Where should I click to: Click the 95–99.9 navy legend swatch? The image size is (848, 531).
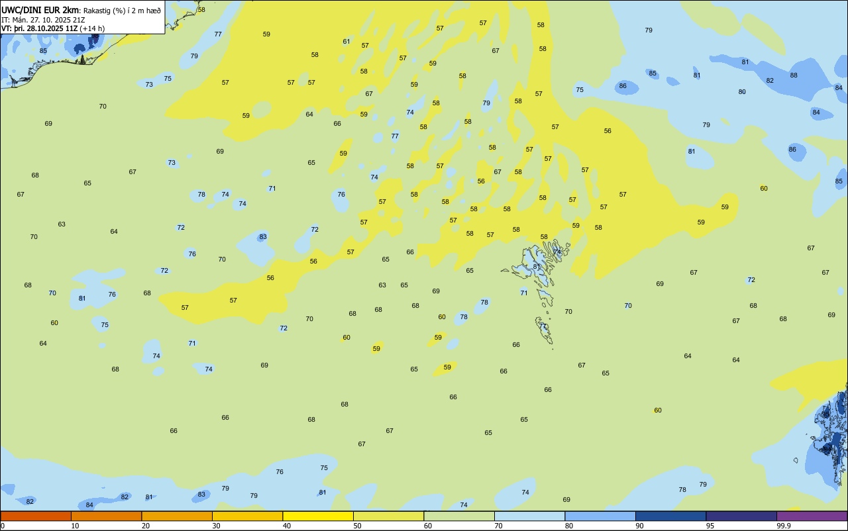[x=741, y=516]
